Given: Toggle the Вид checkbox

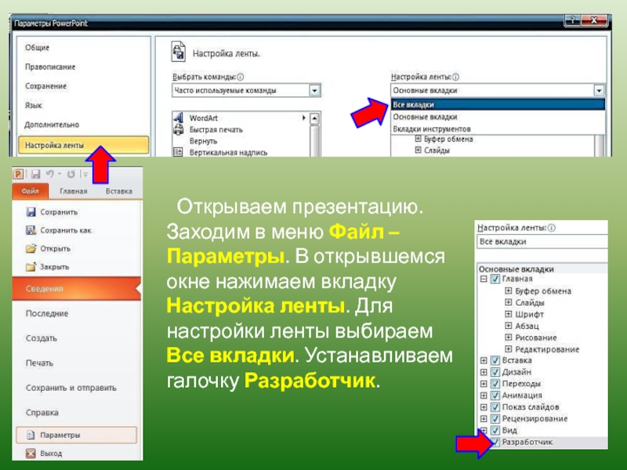Looking at the screenshot, I should (x=495, y=430).
